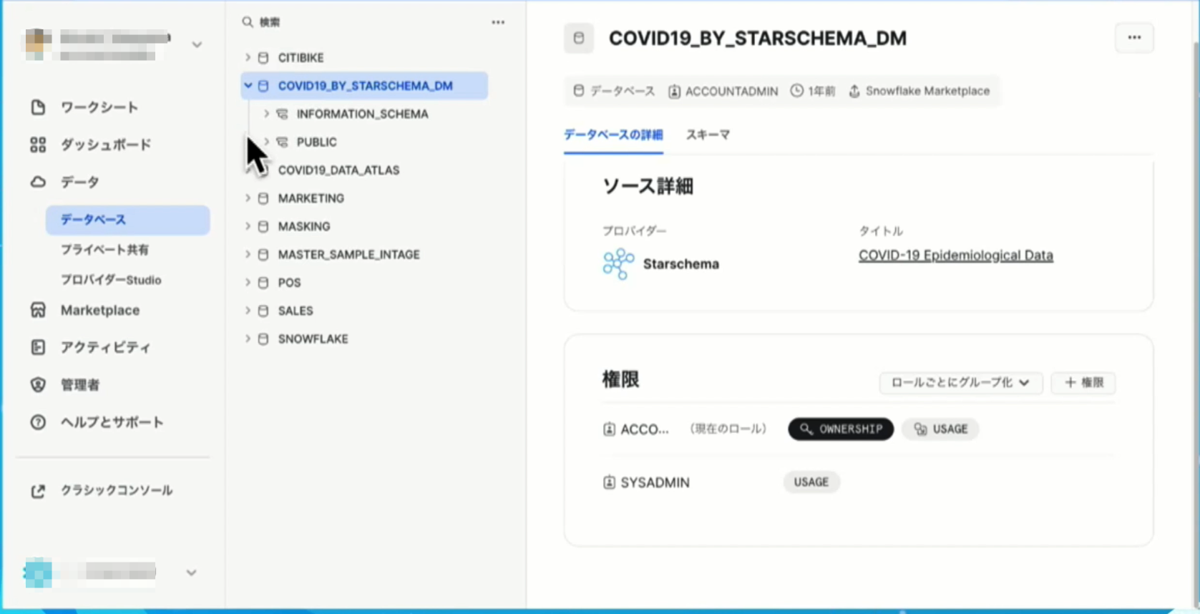Click the INFORMATION_SCHEMA schema icon
The width and height of the screenshot is (1200, 614).
(282, 114)
